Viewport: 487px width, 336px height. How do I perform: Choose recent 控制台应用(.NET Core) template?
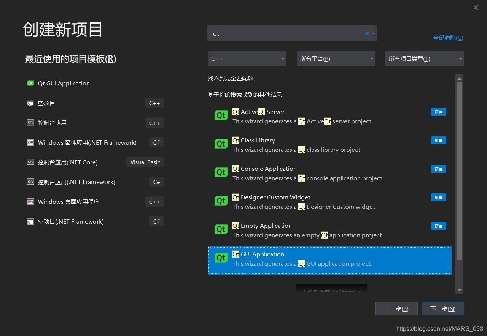tap(95, 162)
